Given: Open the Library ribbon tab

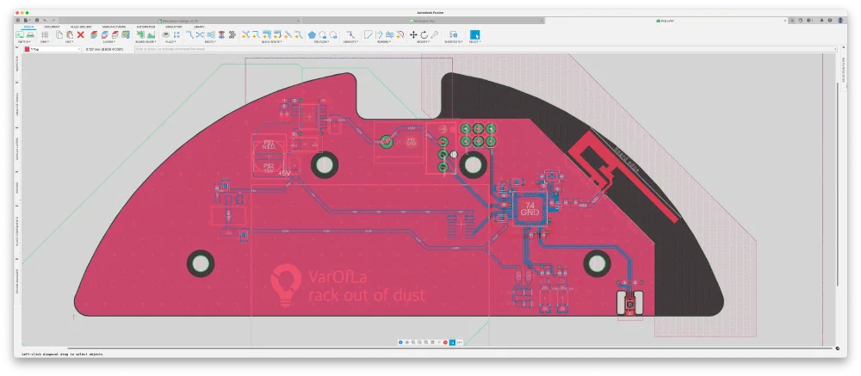Looking at the screenshot, I should pyautogui.click(x=199, y=27).
